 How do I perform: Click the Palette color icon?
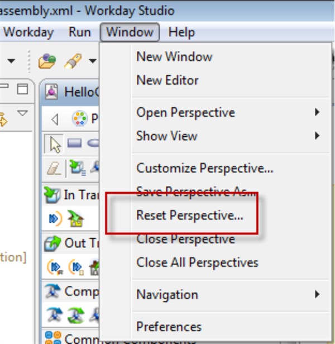pos(79,118)
